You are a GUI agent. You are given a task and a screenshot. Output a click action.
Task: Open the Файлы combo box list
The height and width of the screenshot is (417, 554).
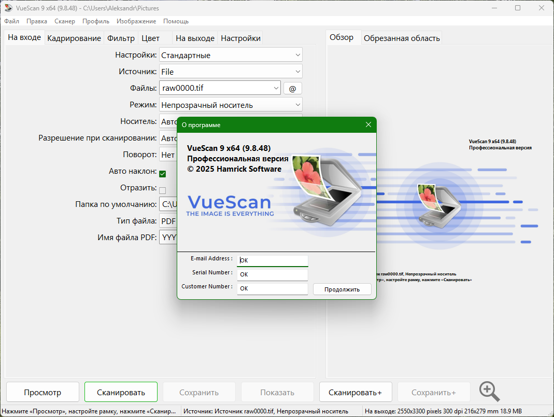[275, 88]
